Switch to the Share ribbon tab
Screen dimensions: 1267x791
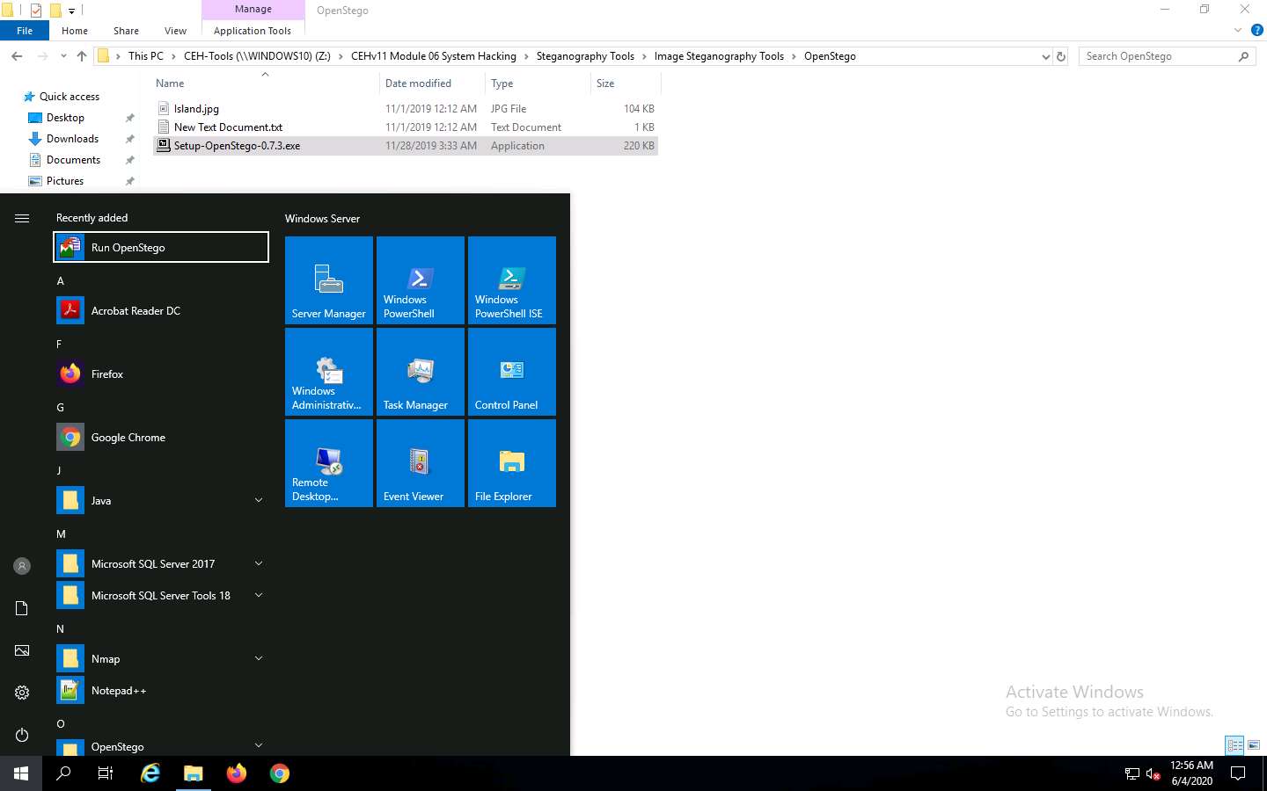tap(126, 31)
